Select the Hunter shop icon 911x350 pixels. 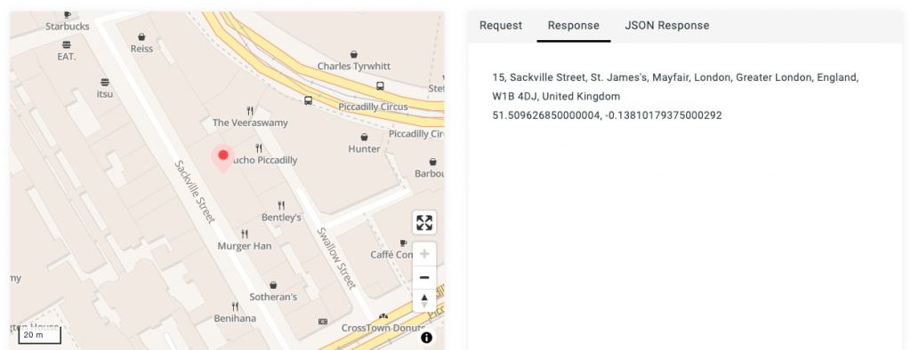pyautogui.click(x=364, y=137)
